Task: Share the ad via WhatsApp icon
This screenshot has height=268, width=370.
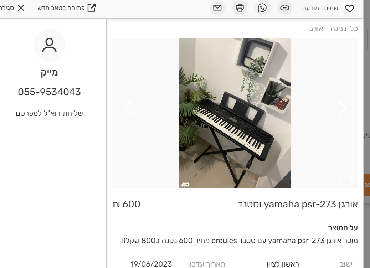Action: tap(262, 8)
